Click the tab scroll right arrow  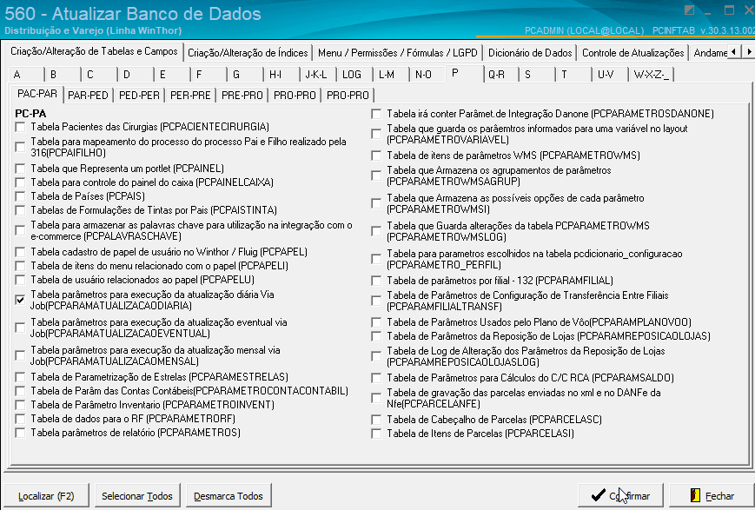point(748,51)
